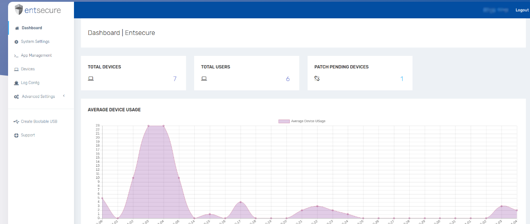Screen dimensions: 530x224
Task: Open the App Management menu item
Action: [x=36, y=55]
